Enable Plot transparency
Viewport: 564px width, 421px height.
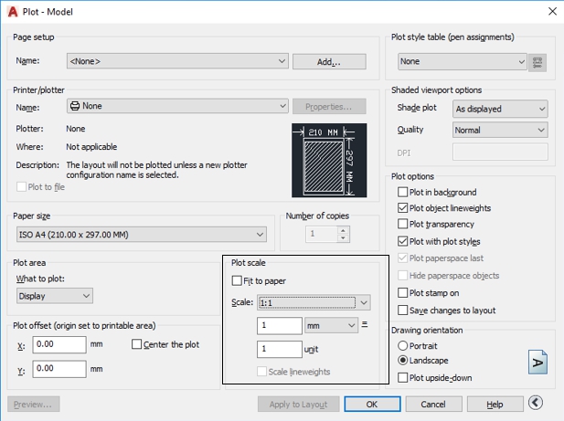coord(403,224)
